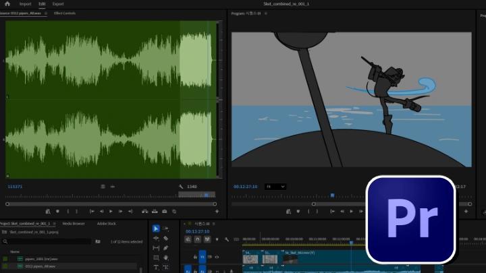The height and width of the screenshot is (273, 486).
Task: Open the Project panel hamburger menu
Action: click(55, 223)
